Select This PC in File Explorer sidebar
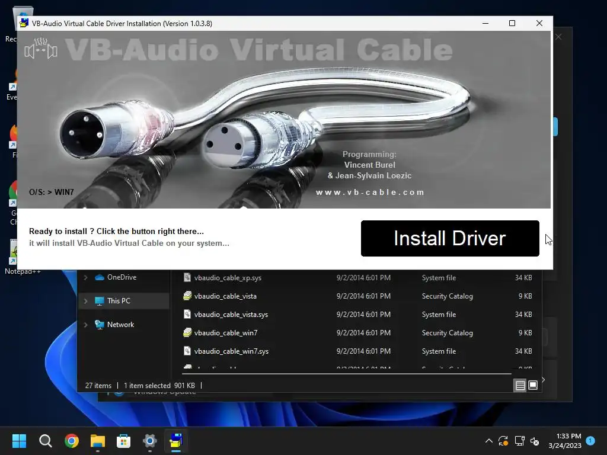Viewport: 607px width, 455px height. click(119, 301)
